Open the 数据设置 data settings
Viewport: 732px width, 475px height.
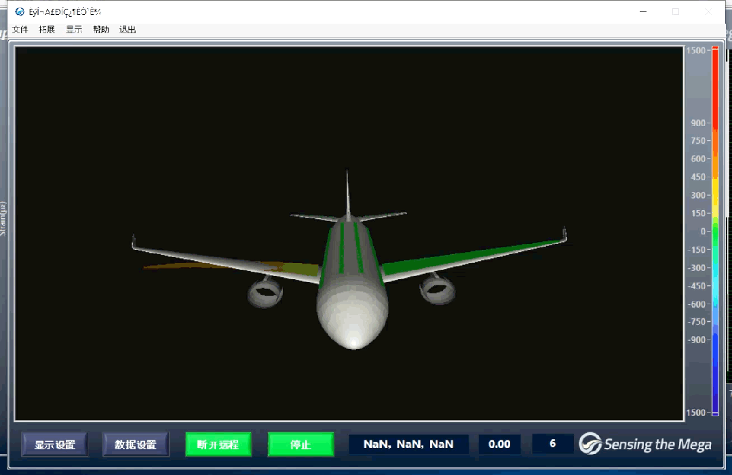(136, 444)
